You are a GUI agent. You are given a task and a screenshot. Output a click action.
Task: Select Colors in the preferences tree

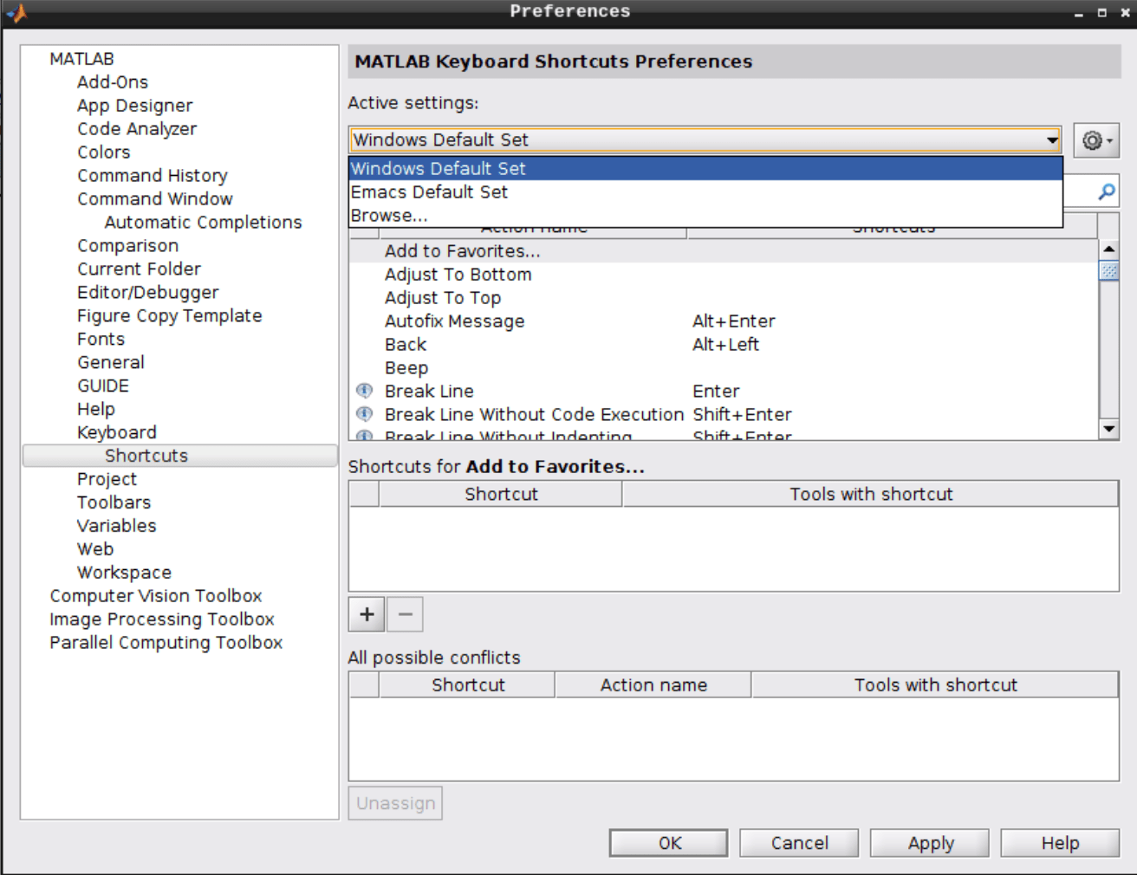(103, 152)
